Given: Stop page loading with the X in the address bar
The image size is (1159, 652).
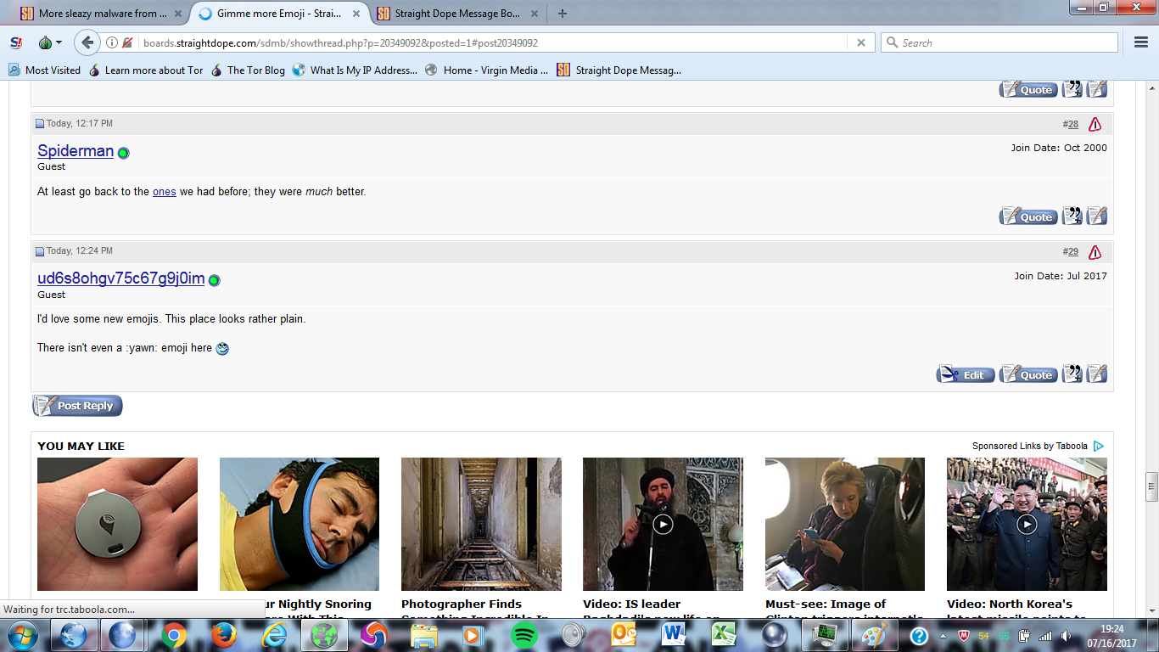Looking at the screenshot, I should tap(863, 42).
